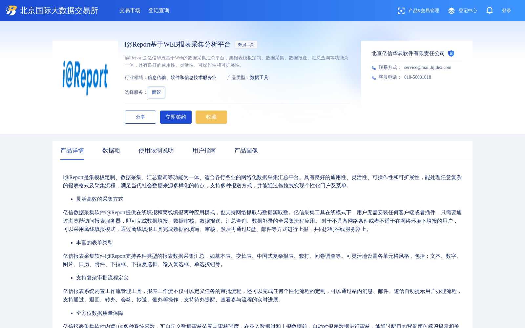Viewport: 525px width, 328px height.
Task: Click email service@mail.bjidex.com
Action: click(428, 68)
